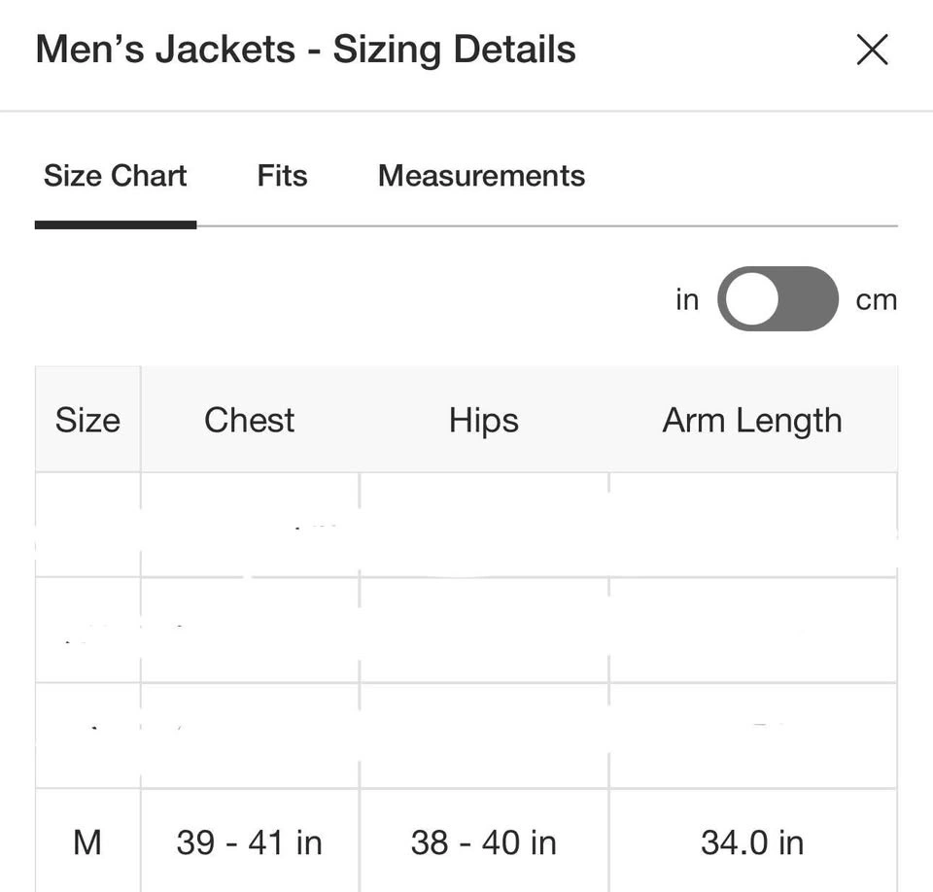
Task: Click the "in" unit label
Action: click(687, 300)
